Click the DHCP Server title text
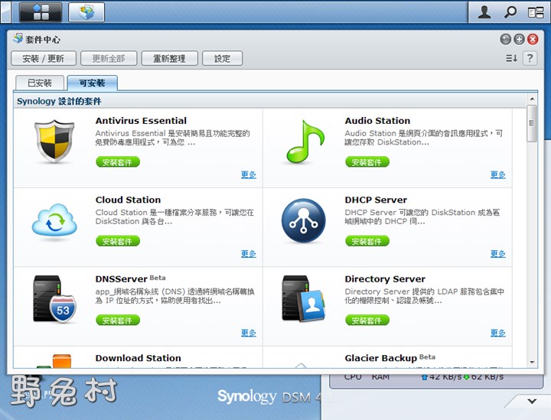Image resolution: width=551 pixels, height=420 pixels. tap(376, 200)
